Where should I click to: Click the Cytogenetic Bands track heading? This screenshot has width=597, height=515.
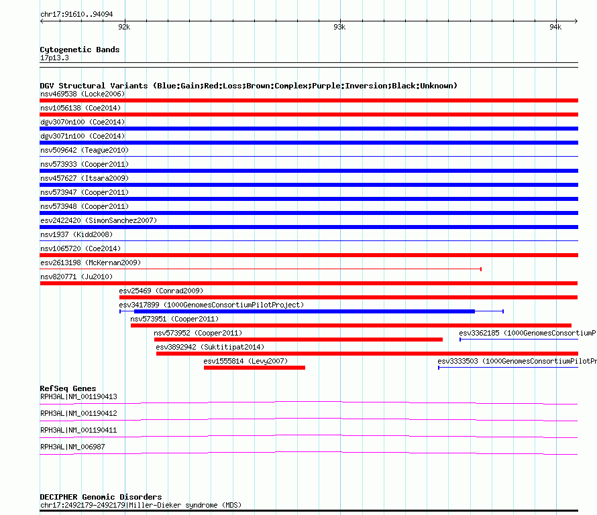(x=80, y=50)
